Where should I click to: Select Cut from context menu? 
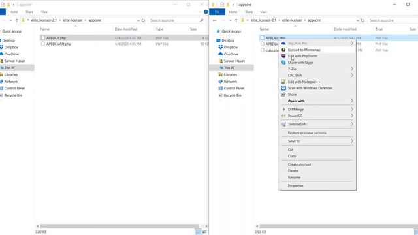317,149
